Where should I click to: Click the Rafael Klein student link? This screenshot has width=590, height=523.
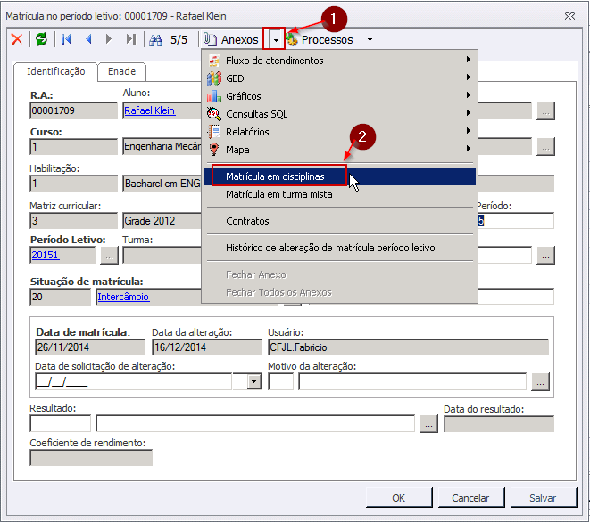click(x=150, y=110)
